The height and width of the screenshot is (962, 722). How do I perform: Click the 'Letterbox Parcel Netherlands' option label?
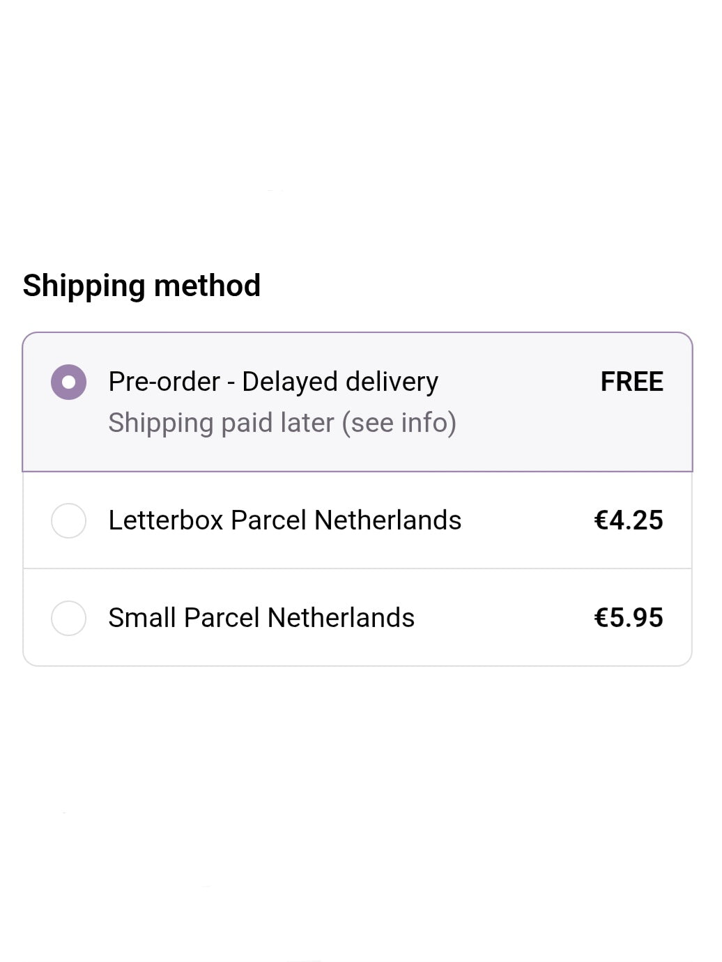[284, 520]
